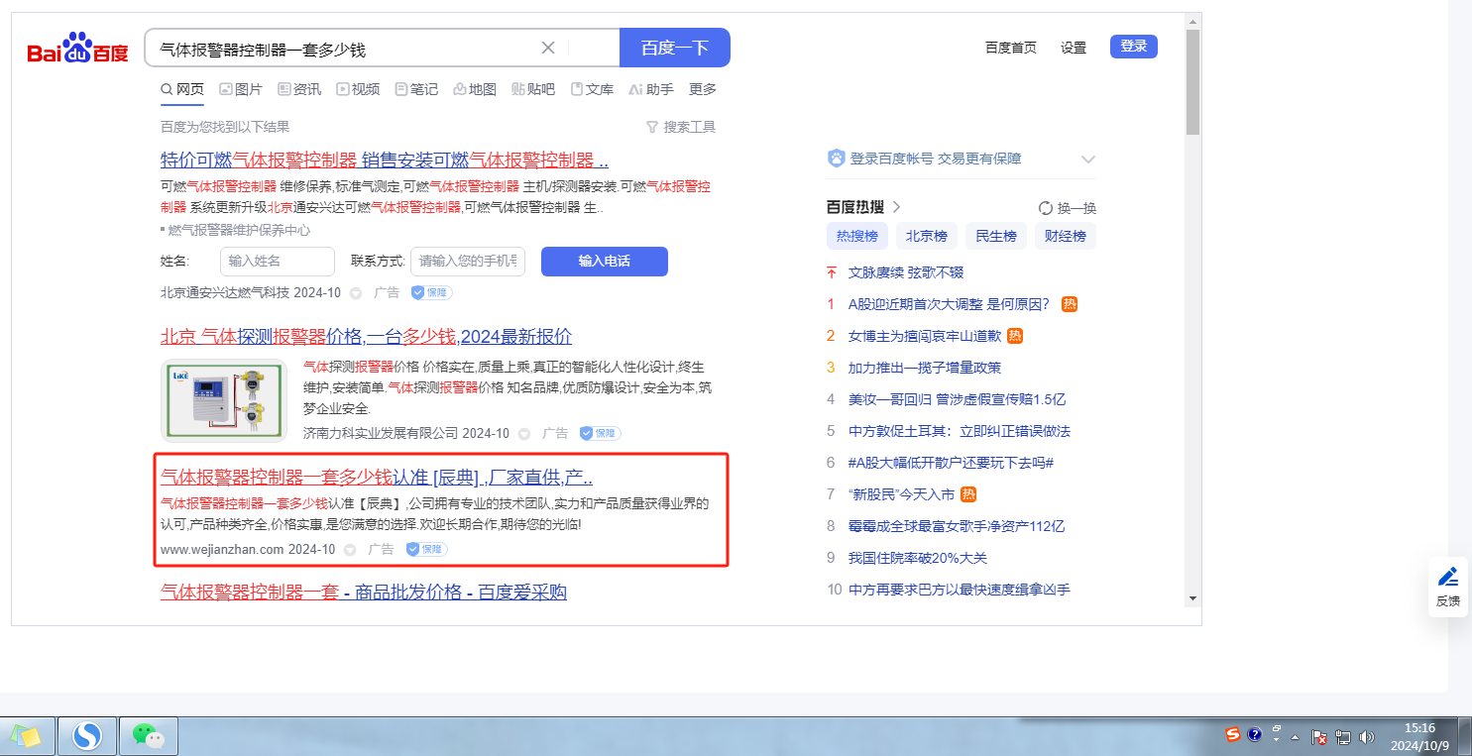Expand the 百度热搜 arrow
Image resolution: width=1472 pixels, height=756 pixels.
pos(896,207)
